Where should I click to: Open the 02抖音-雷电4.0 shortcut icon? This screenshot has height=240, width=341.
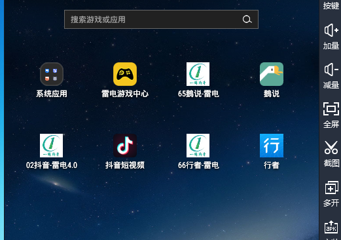click(x=51, y=146)
